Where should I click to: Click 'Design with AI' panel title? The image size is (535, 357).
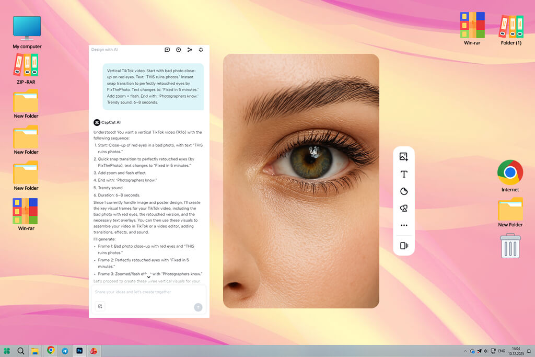[x=104, y=50]
